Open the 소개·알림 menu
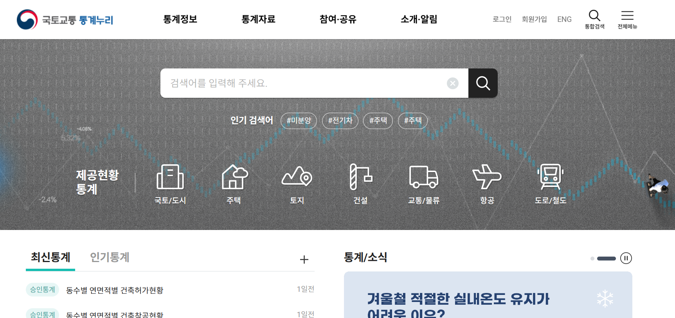The width and height of the screenshot is (675, 318). tap(419, 19)
